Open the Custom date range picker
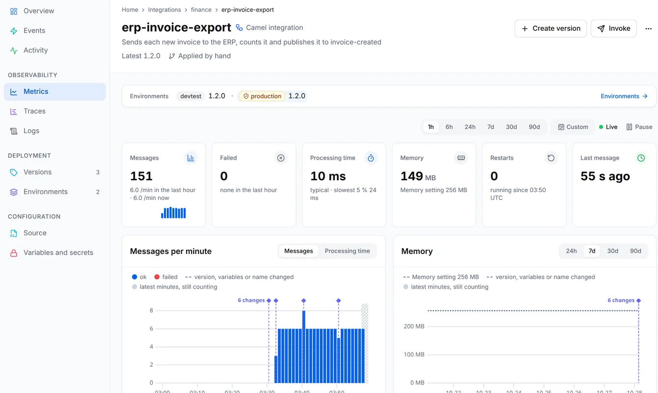This screenshot has height=393, width=658. (x=573, y=127)
